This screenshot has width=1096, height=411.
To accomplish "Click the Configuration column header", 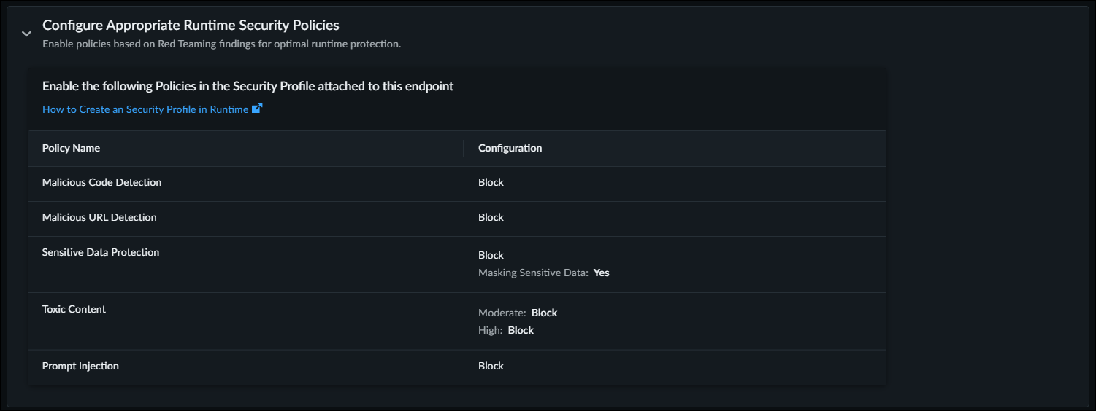I will click(510, 148).
